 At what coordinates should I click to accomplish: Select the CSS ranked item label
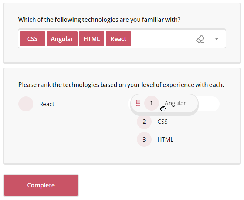tap(163, 122)
